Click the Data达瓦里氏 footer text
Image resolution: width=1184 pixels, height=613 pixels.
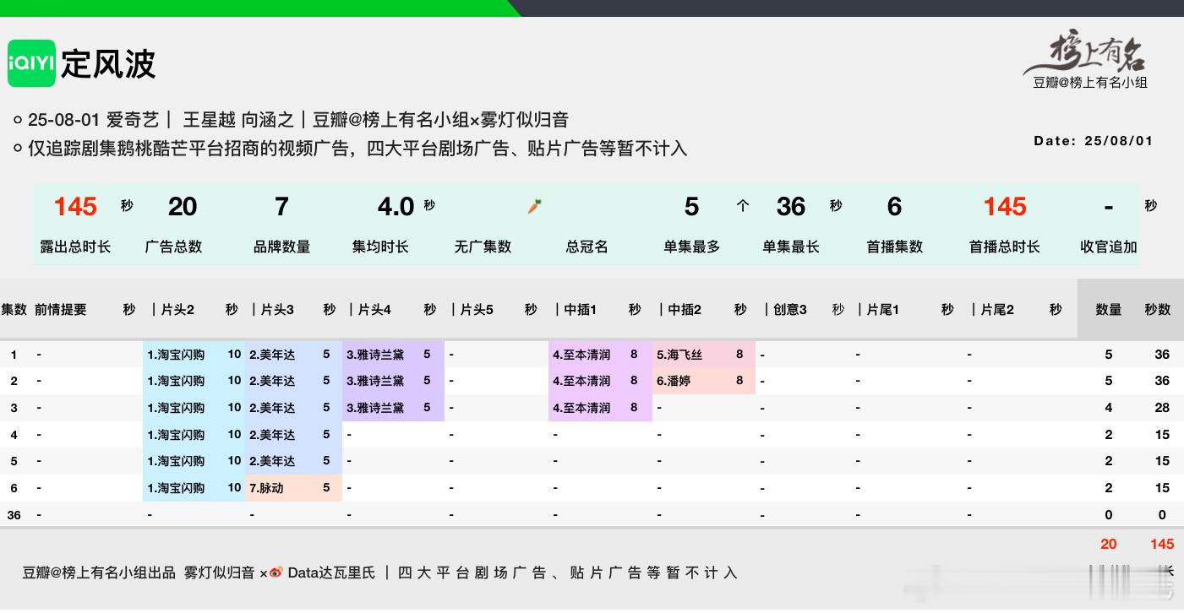click(331, 572)
